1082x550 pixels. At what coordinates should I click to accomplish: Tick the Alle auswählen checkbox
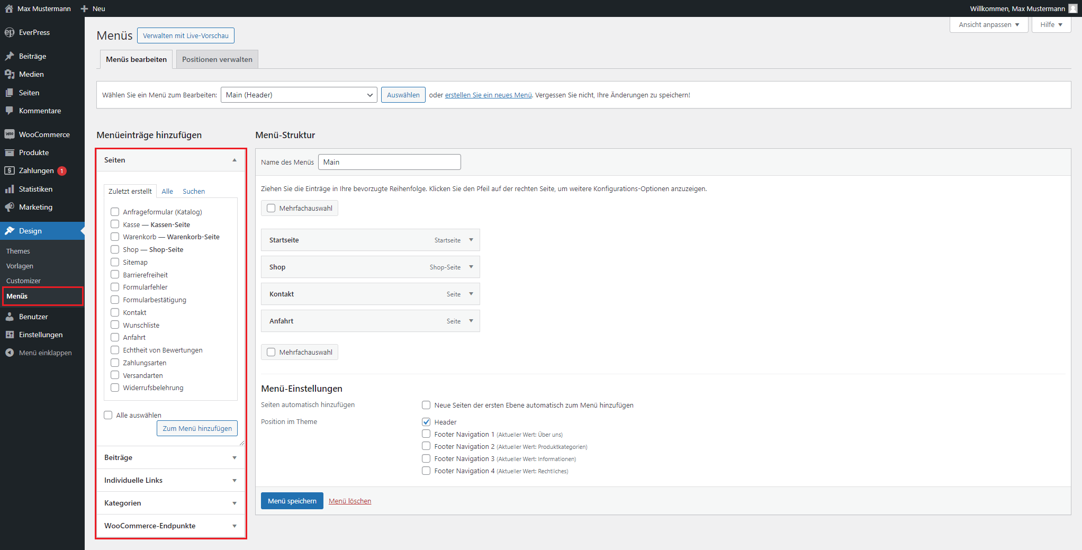(x=109, y=415)
